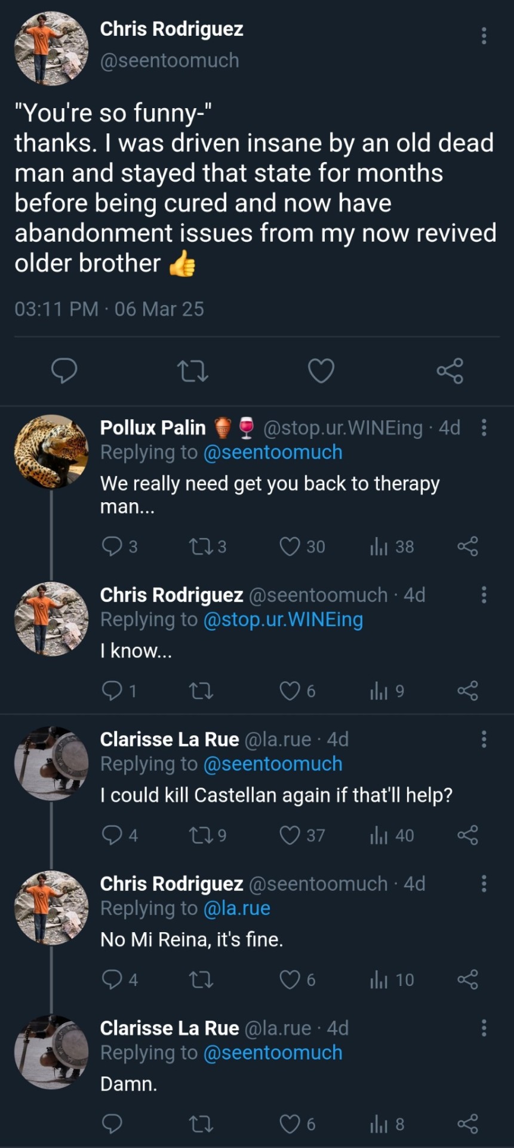Retweet Chris's "I know..." reply

(x=201, y=691)
